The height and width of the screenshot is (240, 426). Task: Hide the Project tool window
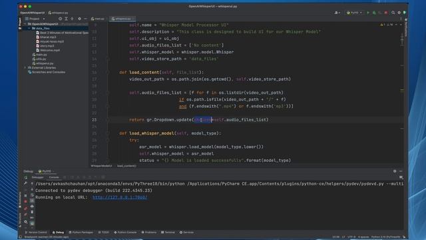pos(85,19)
